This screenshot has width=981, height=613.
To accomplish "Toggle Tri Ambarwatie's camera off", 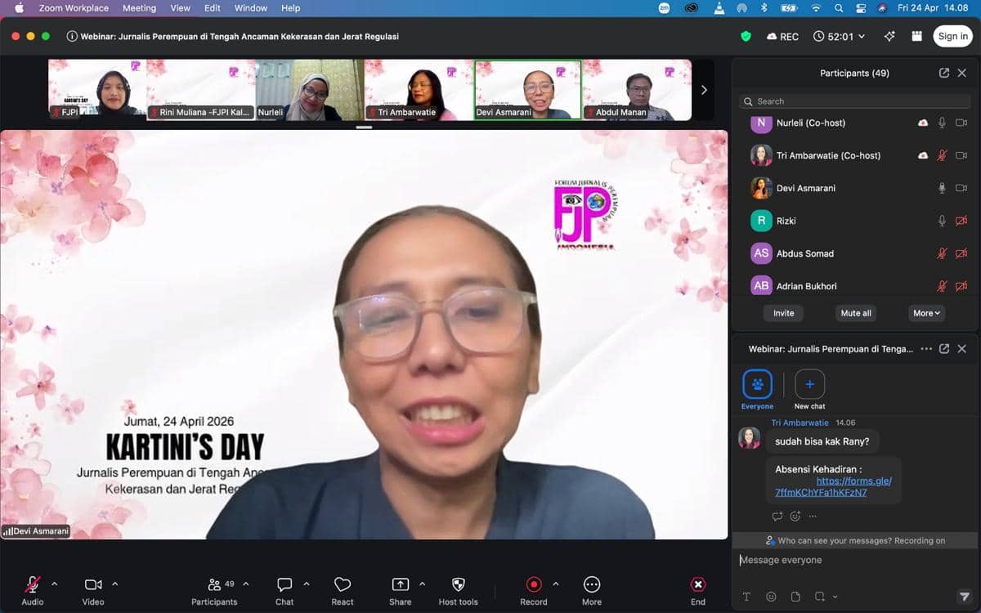I will click(x=961, y=155).
